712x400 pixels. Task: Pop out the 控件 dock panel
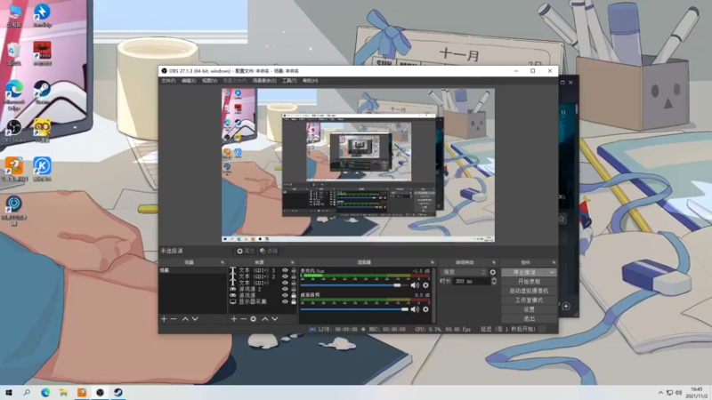tap(554, 262)
